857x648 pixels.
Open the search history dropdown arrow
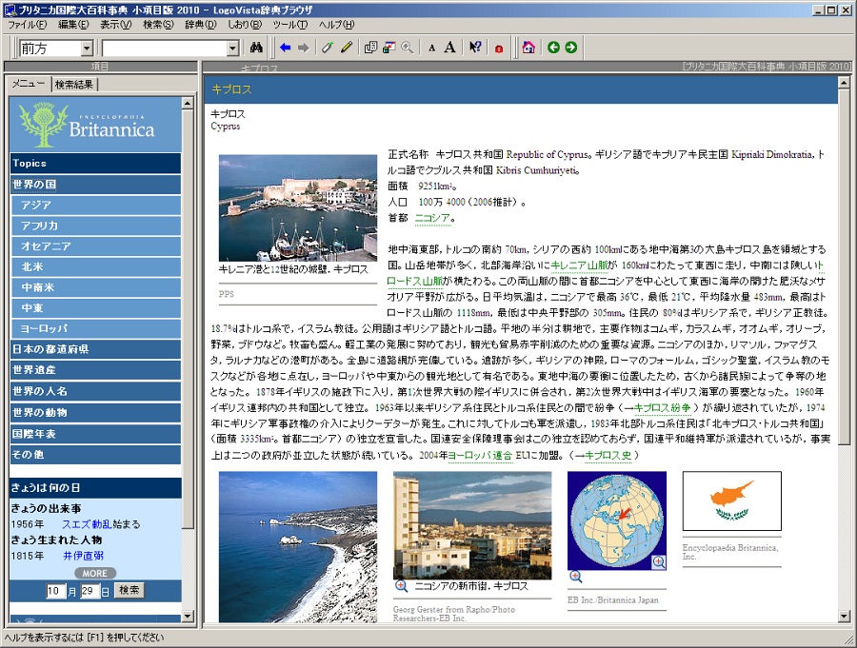[233, 49]
